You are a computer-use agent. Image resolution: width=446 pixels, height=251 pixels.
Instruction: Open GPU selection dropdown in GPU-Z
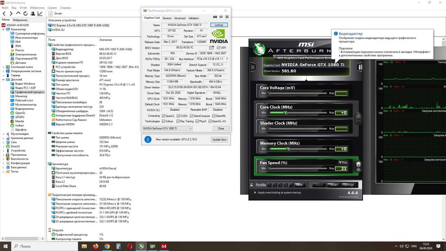pos(167,128)
